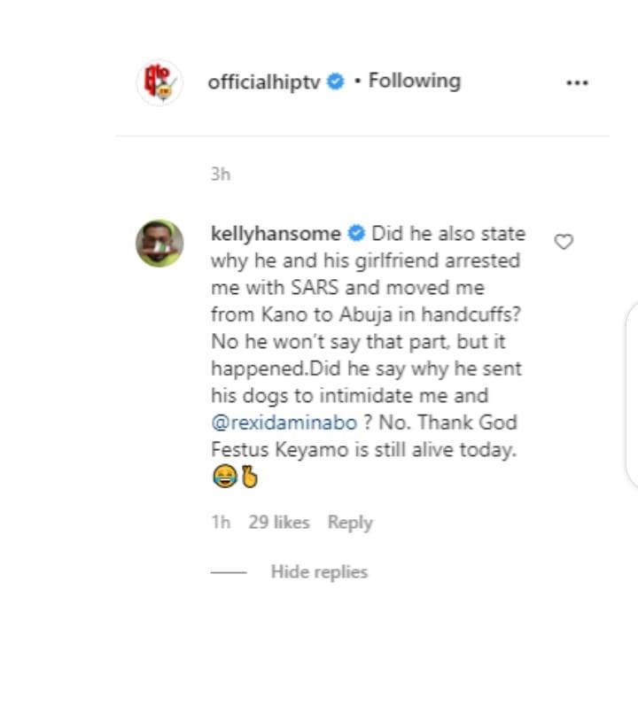638x714 pixels.
Task: Like the kellyhansome comment with heart
Action: point(564,242)
